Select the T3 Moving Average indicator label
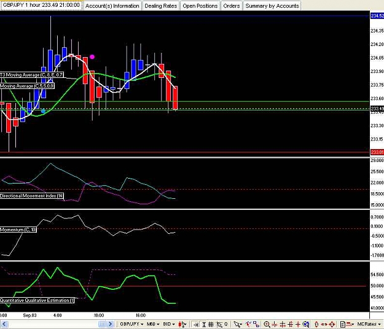This screenshot has width=384, height=329. (x=31, y=75)
